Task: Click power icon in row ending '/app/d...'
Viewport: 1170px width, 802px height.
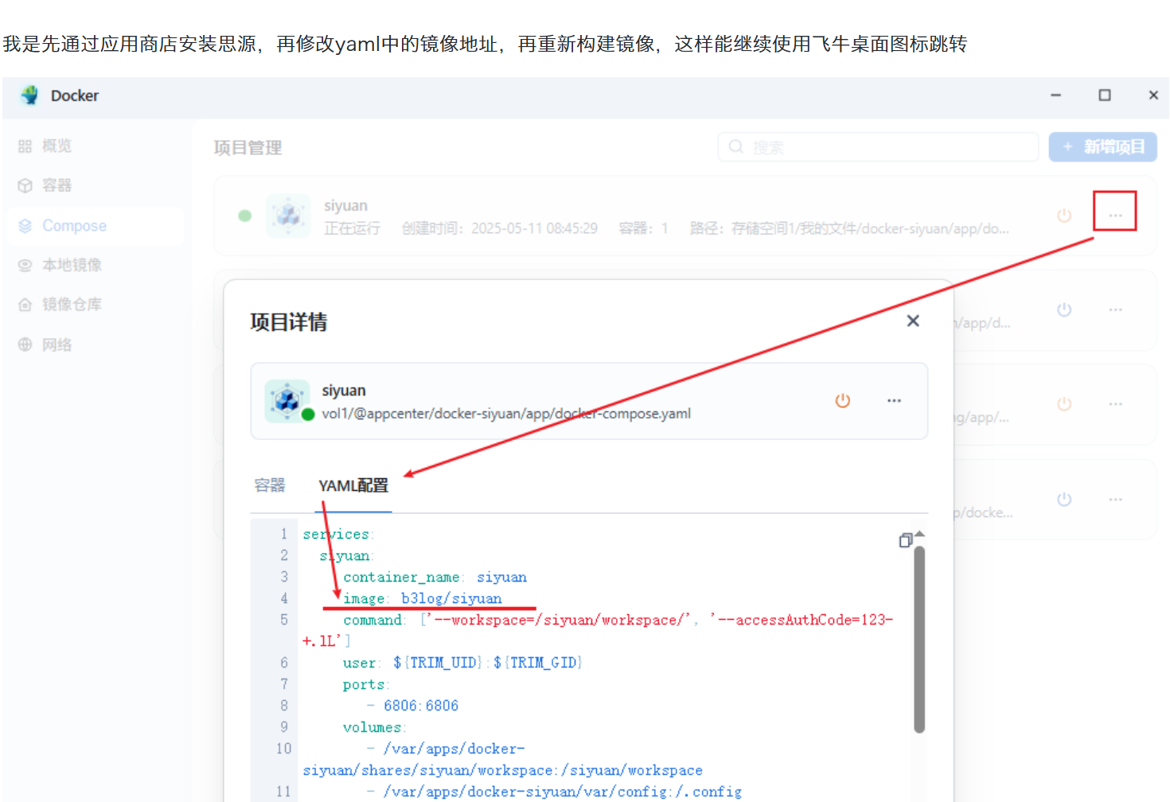Action: pyautogui.click(x=1064, y=310)
